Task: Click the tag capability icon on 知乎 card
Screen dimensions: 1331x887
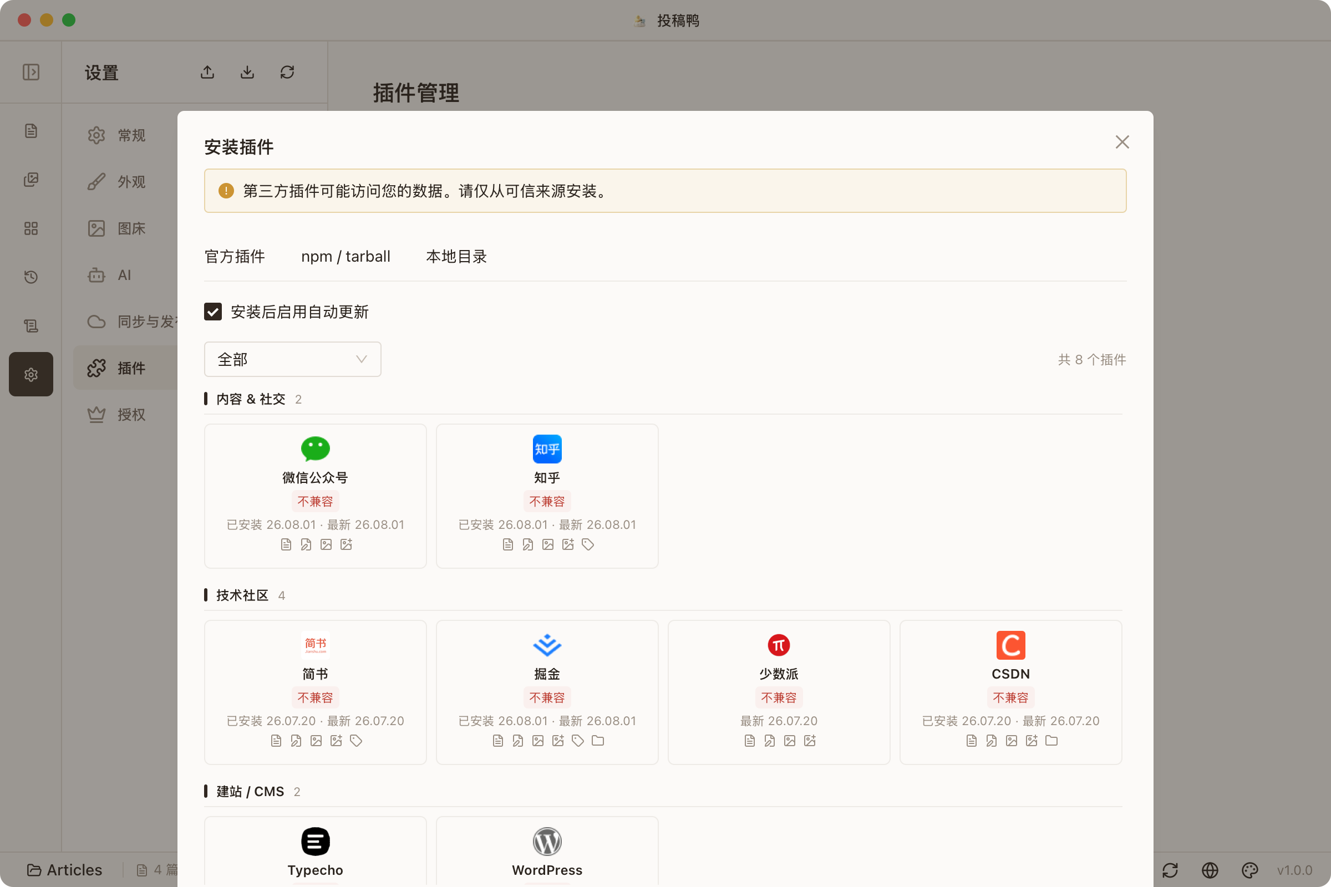Action: [x=588, y=545]
